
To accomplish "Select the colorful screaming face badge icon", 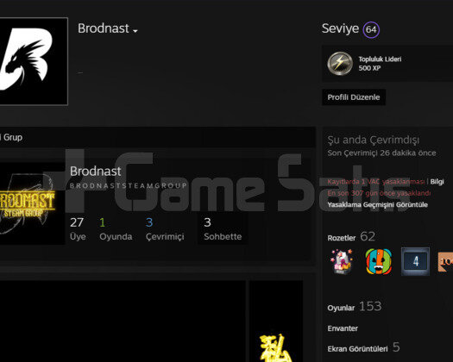I will [379, 261].
